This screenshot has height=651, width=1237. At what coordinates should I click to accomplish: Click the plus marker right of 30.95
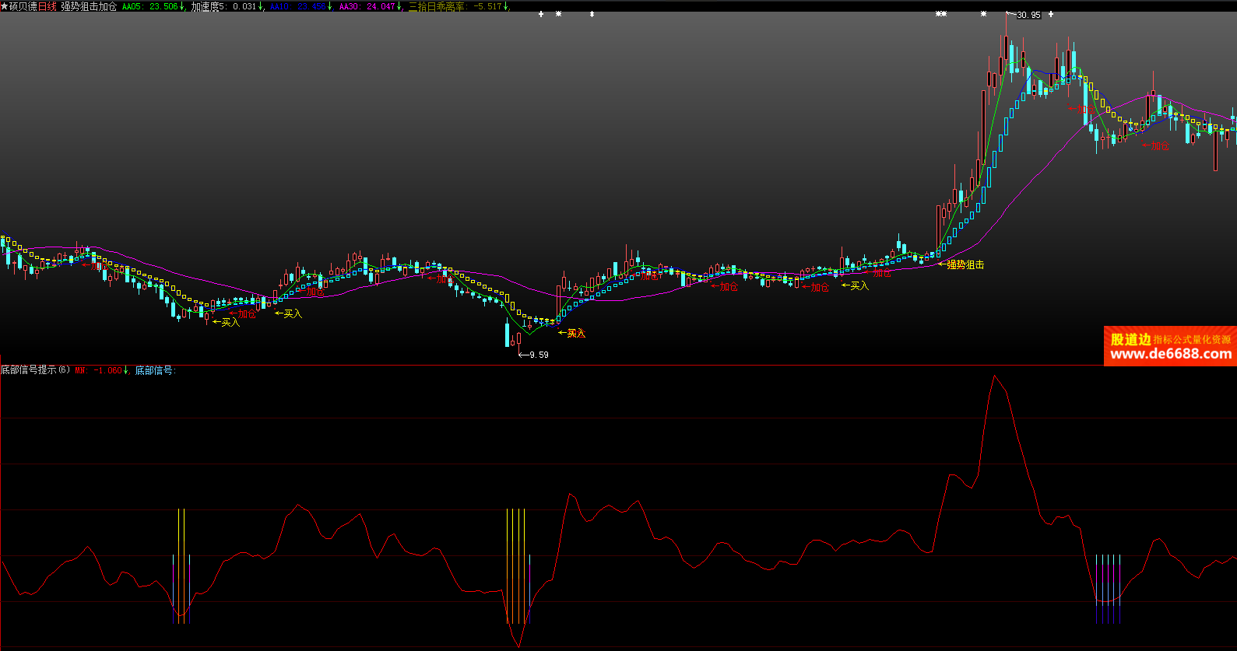pyautogui.click(x=1051, y=14)
